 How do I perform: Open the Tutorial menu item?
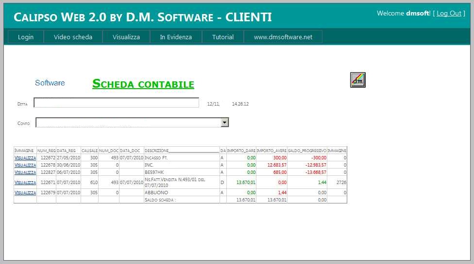coord(223,37)
